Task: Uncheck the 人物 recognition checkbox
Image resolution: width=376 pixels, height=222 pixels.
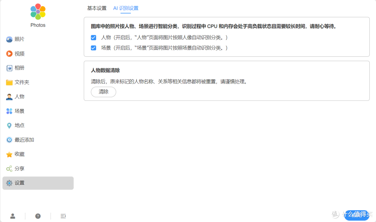Action: [x=94, y=38]
